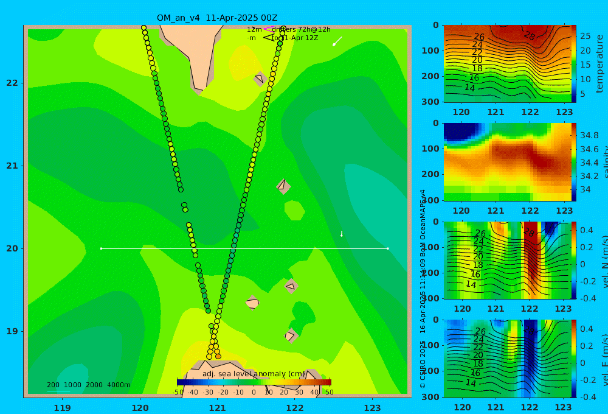The image size is (608, 414).
Task: Click the island marker near 19.3°N, 121.4°E
Action: pyautogui.click(x=252, y=303)
